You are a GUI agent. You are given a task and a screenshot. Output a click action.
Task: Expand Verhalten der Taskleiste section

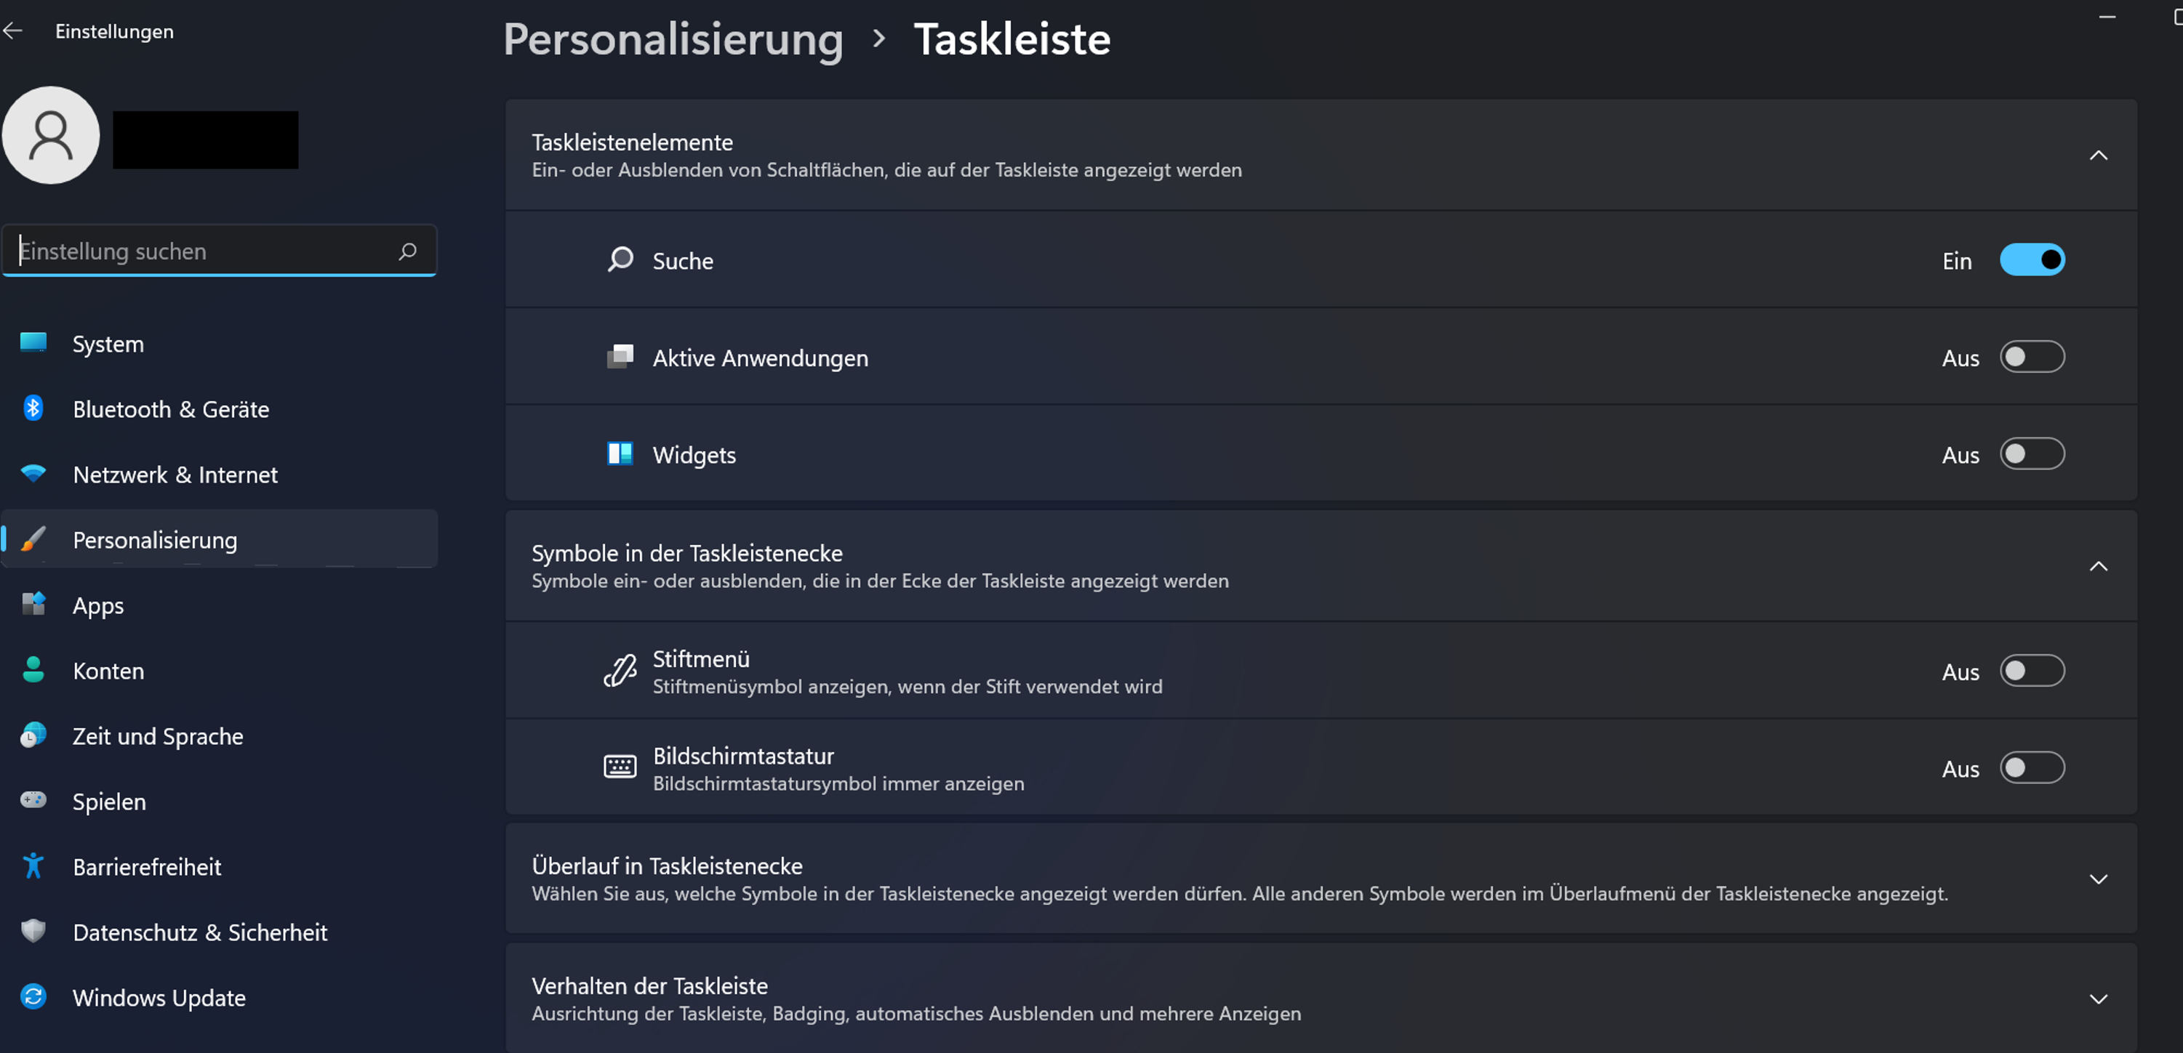[x=2097, y=998]
